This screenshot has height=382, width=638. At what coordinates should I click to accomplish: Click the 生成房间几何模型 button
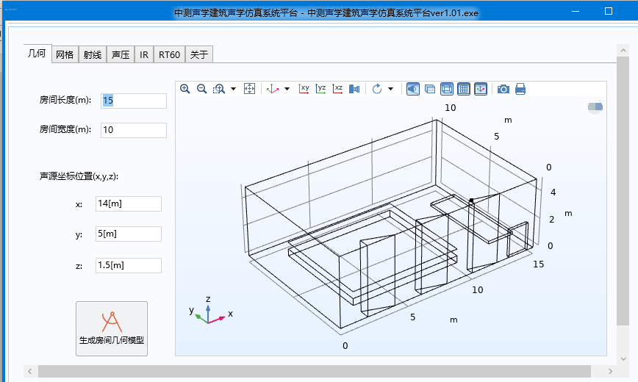coord(112,328)
